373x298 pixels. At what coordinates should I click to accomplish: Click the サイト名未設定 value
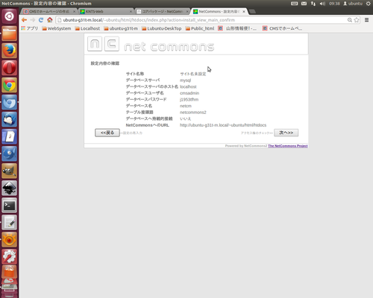coord(193,74)
